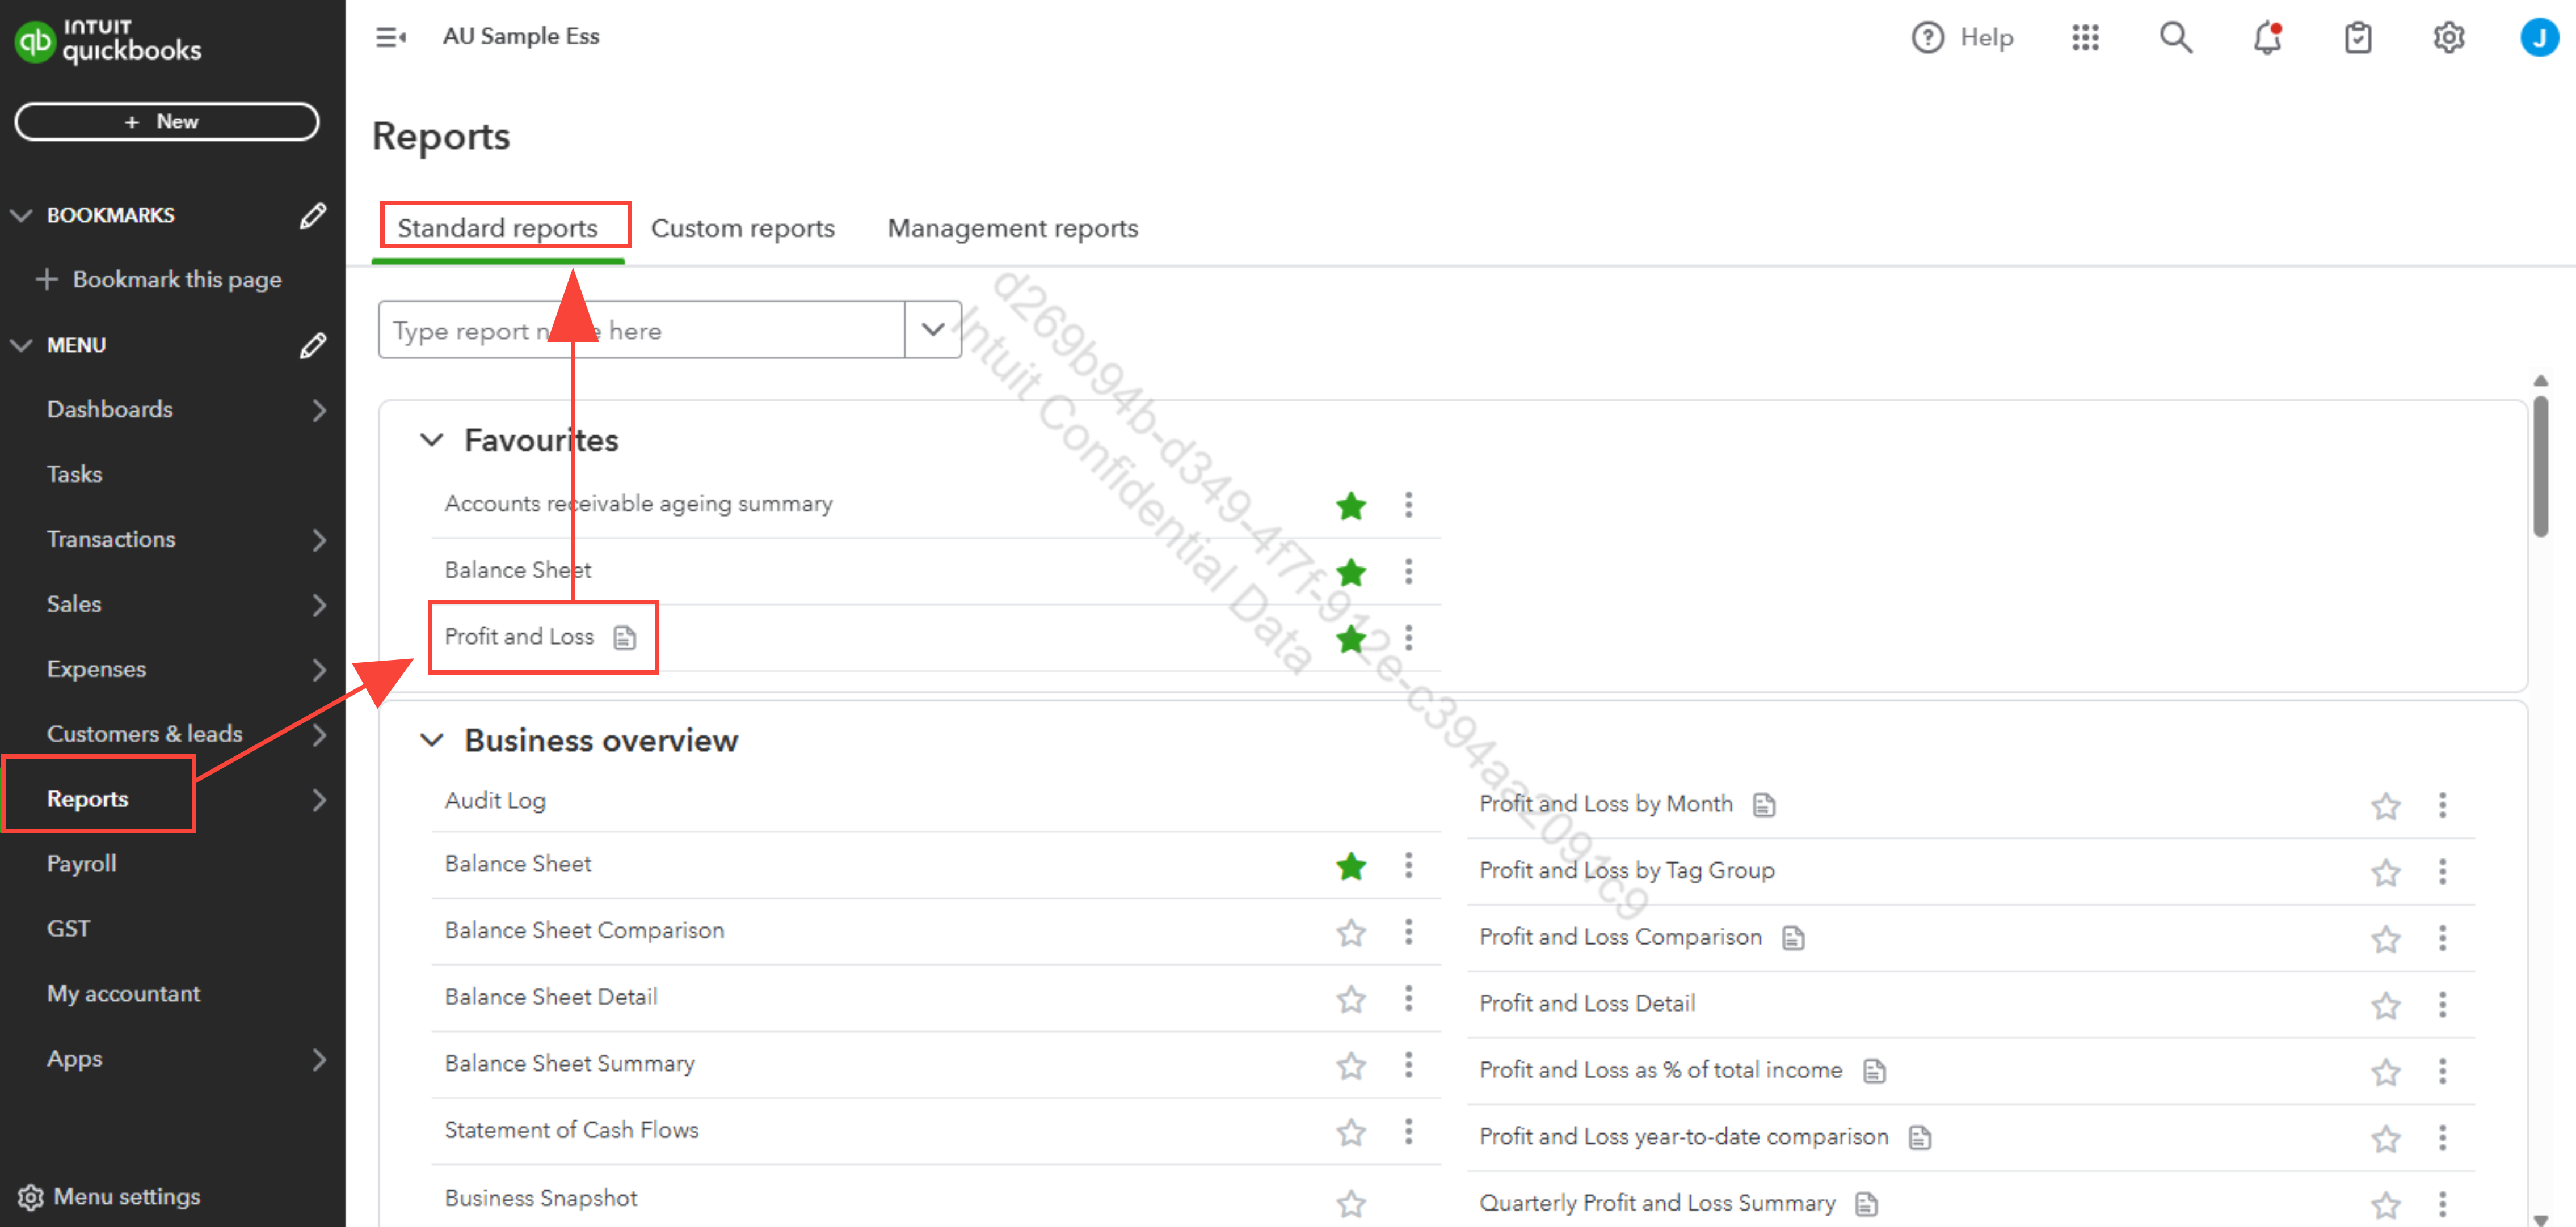The height and width of the screenshot is (1227, 2576).
Task: Unfavourite Accounts receivable ageing summary star
Action: (x=1351, y=506)
